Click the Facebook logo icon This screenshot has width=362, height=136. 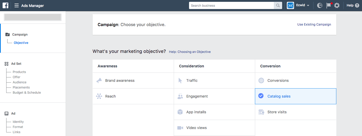click(5, 5)
